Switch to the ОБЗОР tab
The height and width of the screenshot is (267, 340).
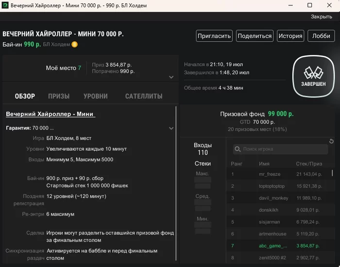click(x=25, y=96)
